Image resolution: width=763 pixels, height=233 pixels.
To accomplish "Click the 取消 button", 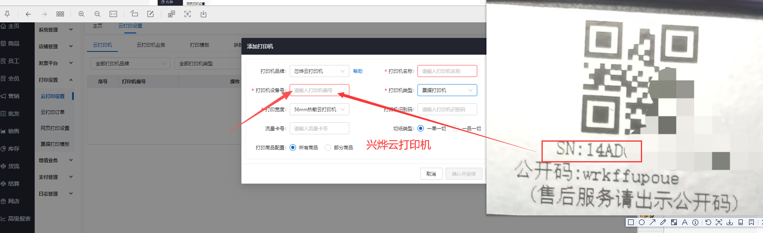I will click(x=431, y=174).
